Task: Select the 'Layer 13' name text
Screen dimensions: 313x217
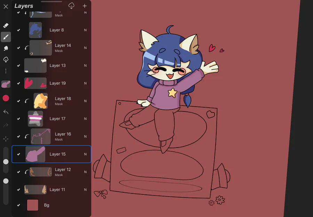Action: click(57, 66)
